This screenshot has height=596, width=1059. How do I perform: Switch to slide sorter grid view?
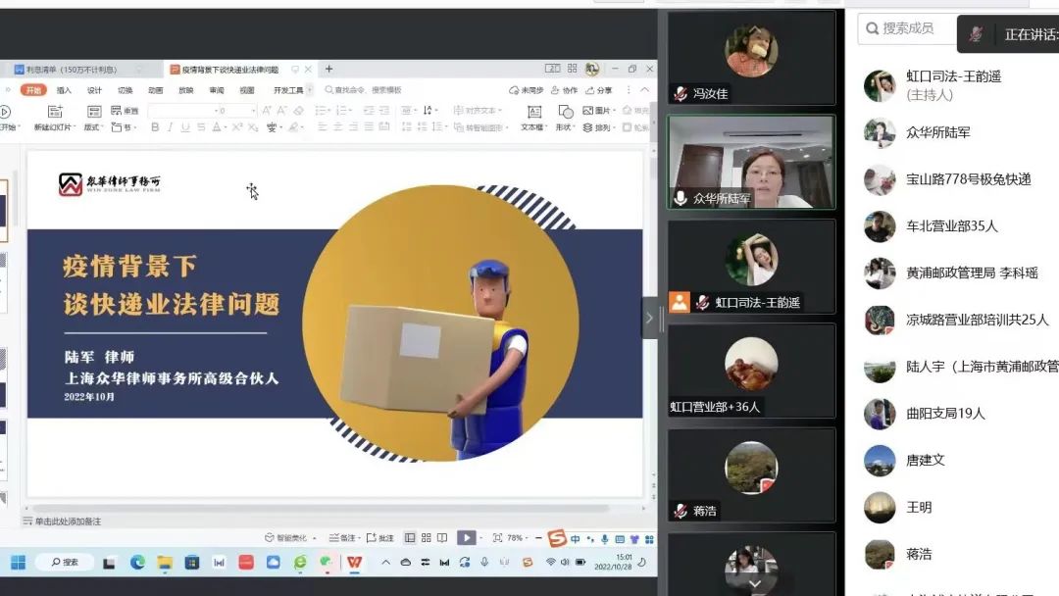point(426,538)
